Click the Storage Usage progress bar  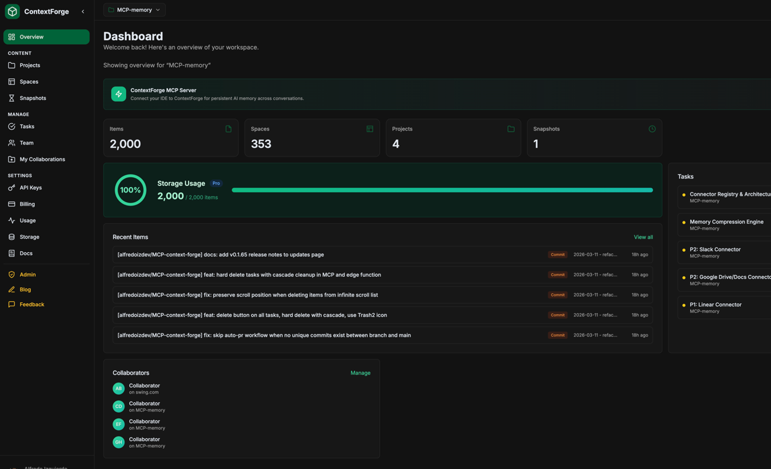tap(442, 190)
